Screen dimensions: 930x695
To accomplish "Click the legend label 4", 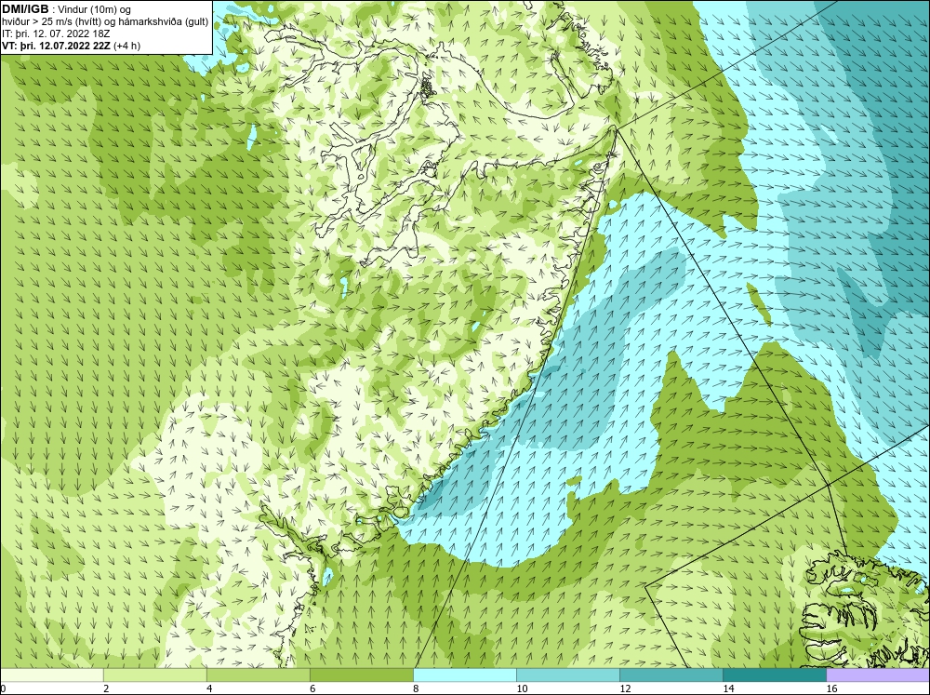I will point(209,688).
